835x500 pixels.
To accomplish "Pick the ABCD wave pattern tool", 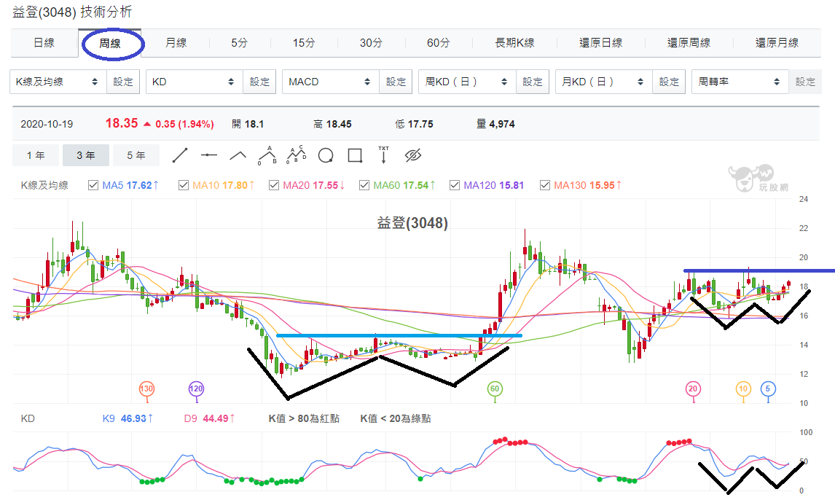I will pos(297,155).
